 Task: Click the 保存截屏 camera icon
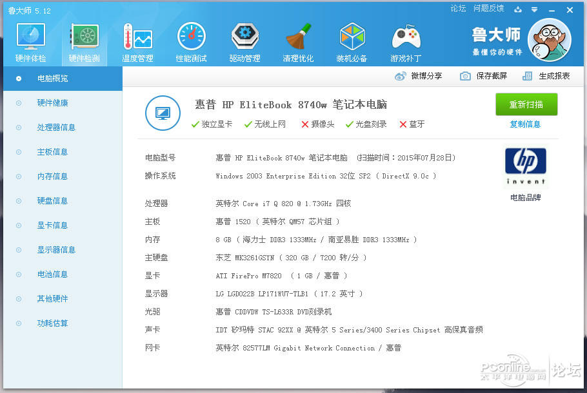(x=465, y=76)
